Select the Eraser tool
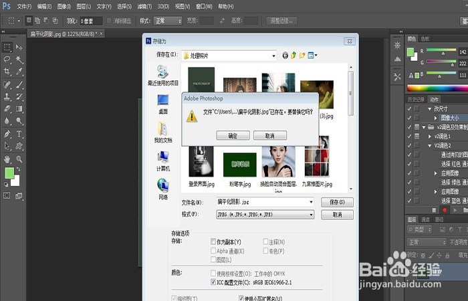The image size is (468, 301). pyautogui.click(x=7, y=108)
